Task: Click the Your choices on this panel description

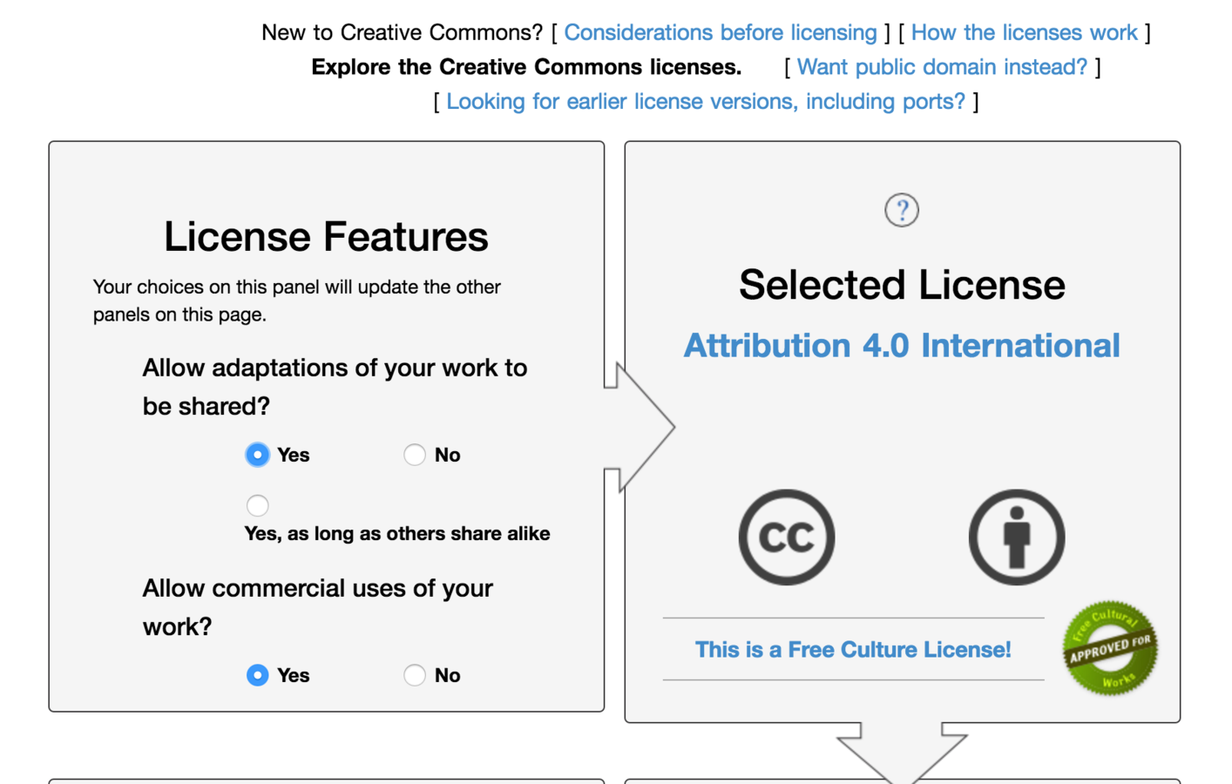Action: [297, 301]
